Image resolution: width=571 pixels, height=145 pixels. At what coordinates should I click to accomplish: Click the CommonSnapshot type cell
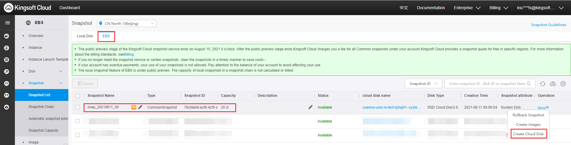point(162,107)
